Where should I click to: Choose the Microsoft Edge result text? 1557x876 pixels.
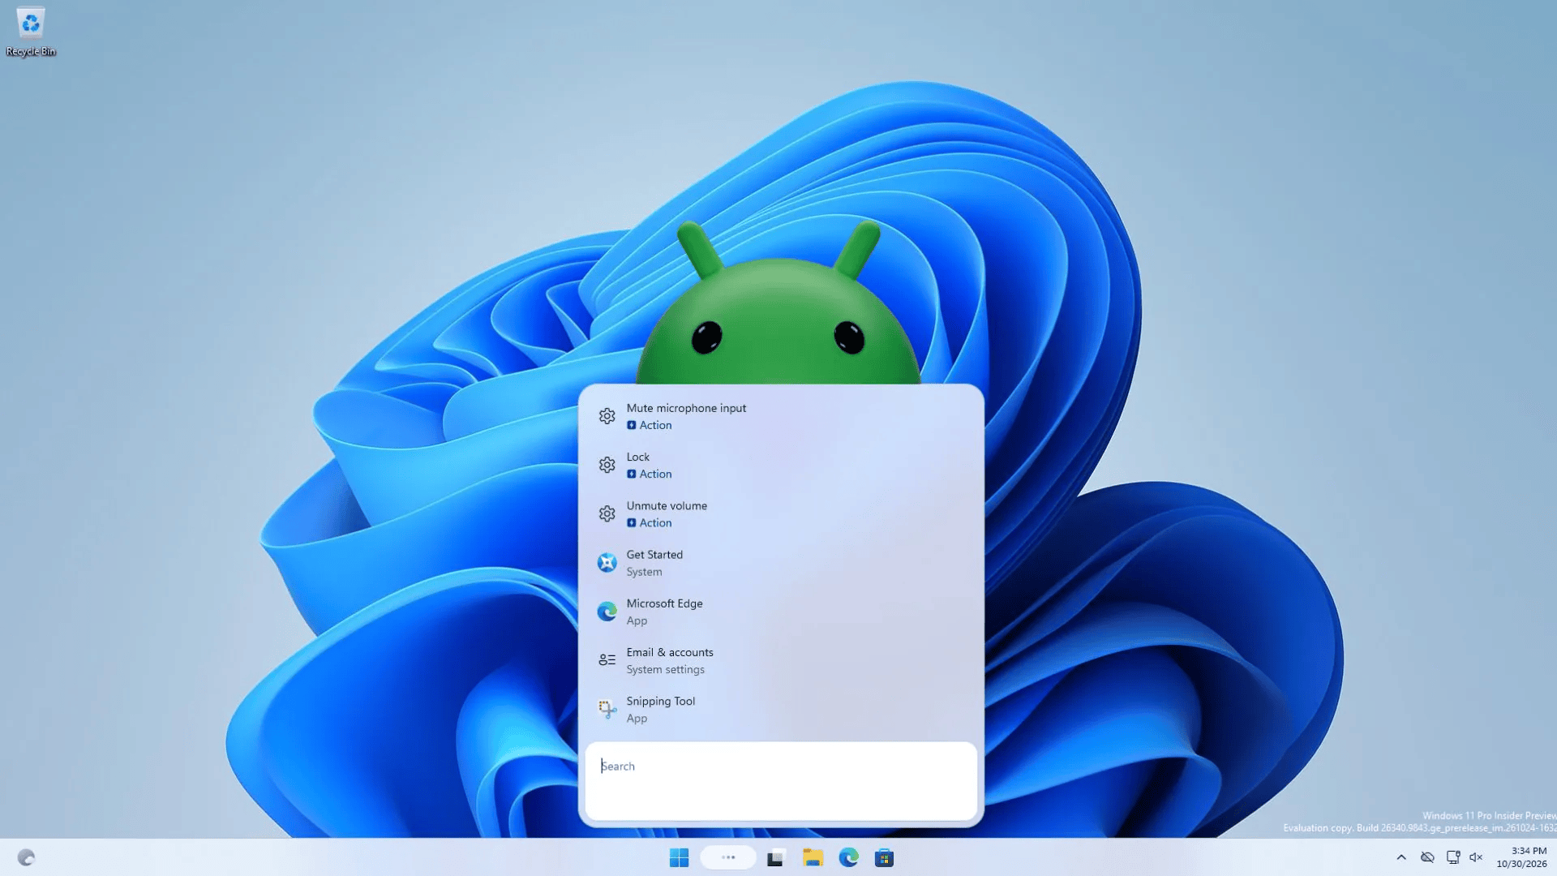664,603
